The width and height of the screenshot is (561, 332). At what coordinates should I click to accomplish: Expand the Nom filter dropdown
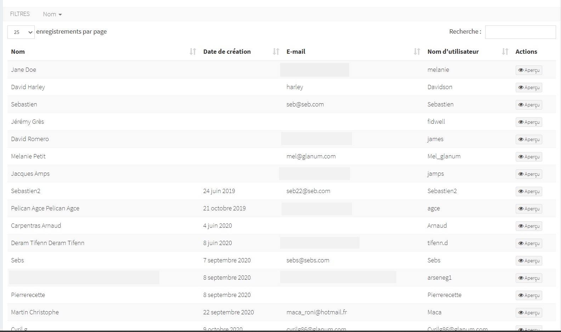[52, 14]
